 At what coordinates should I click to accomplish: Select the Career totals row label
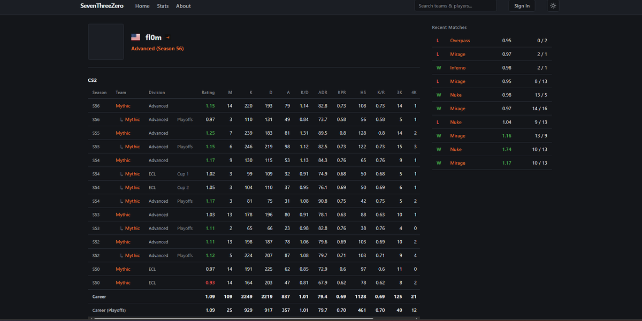click(x=99, y=296)
